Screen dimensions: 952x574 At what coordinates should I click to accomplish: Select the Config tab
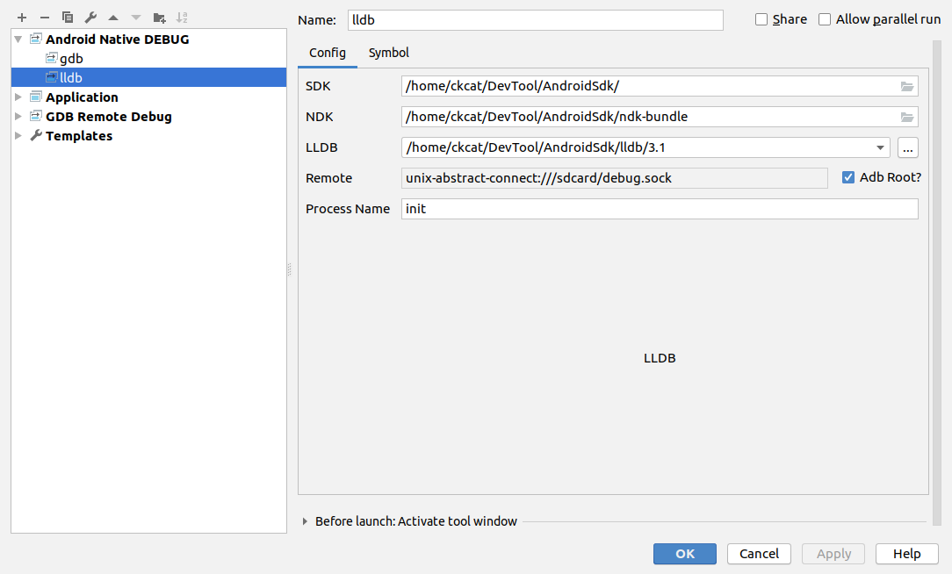(327, 53)
